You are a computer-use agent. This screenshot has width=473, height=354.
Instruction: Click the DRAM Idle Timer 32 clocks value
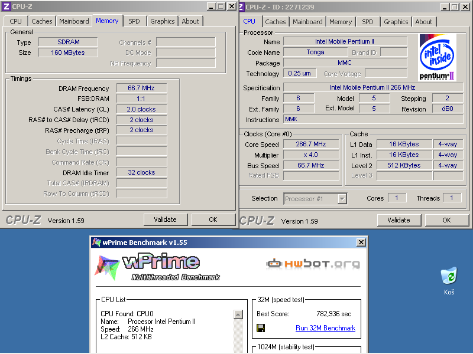pos(141,172)
